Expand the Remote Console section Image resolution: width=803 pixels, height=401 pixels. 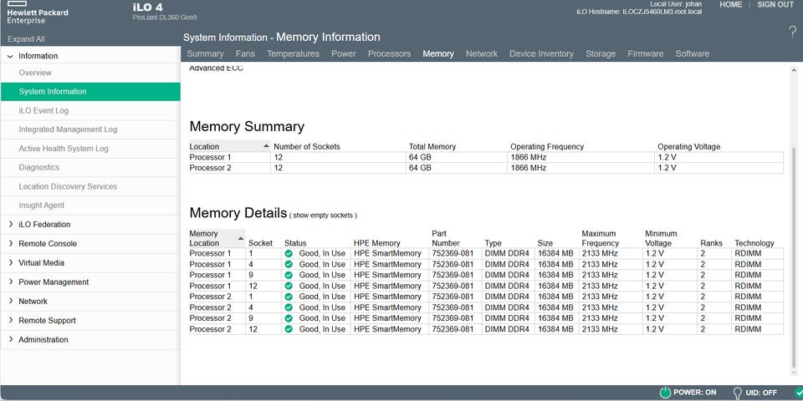(10, 243)
